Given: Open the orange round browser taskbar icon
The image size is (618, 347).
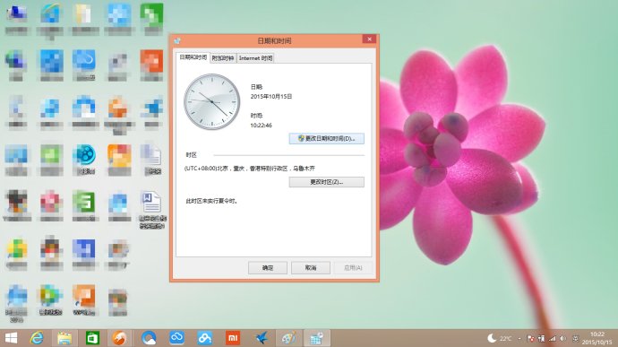Looking at the screenshot, I should pos(119,338).
